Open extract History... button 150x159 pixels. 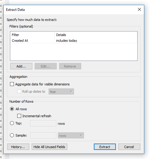[18, 147]
